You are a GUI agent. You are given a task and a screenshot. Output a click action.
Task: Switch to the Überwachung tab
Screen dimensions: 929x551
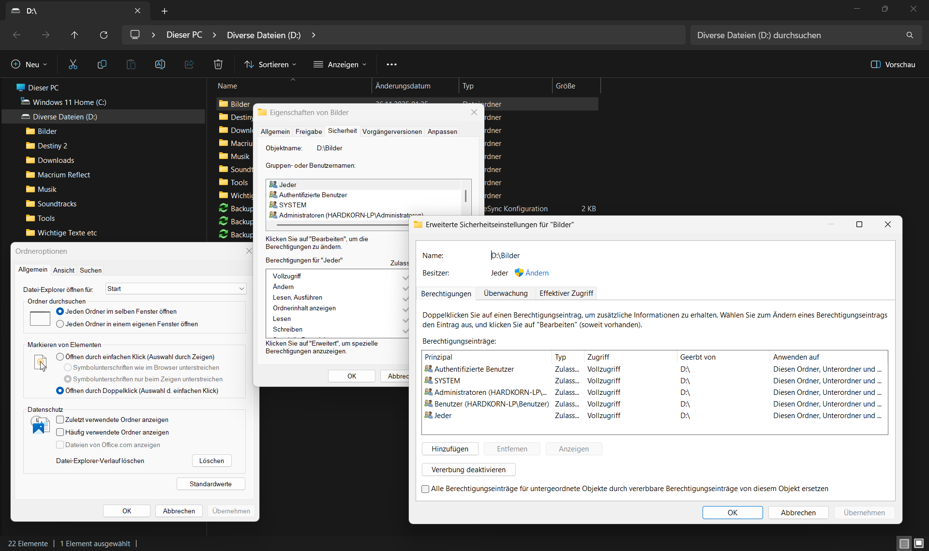click(x=506, y=293)
